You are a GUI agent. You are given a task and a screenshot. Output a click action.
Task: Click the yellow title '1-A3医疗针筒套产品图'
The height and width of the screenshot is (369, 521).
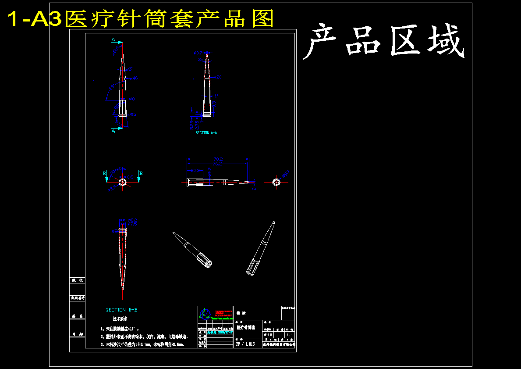click(141, 18)
